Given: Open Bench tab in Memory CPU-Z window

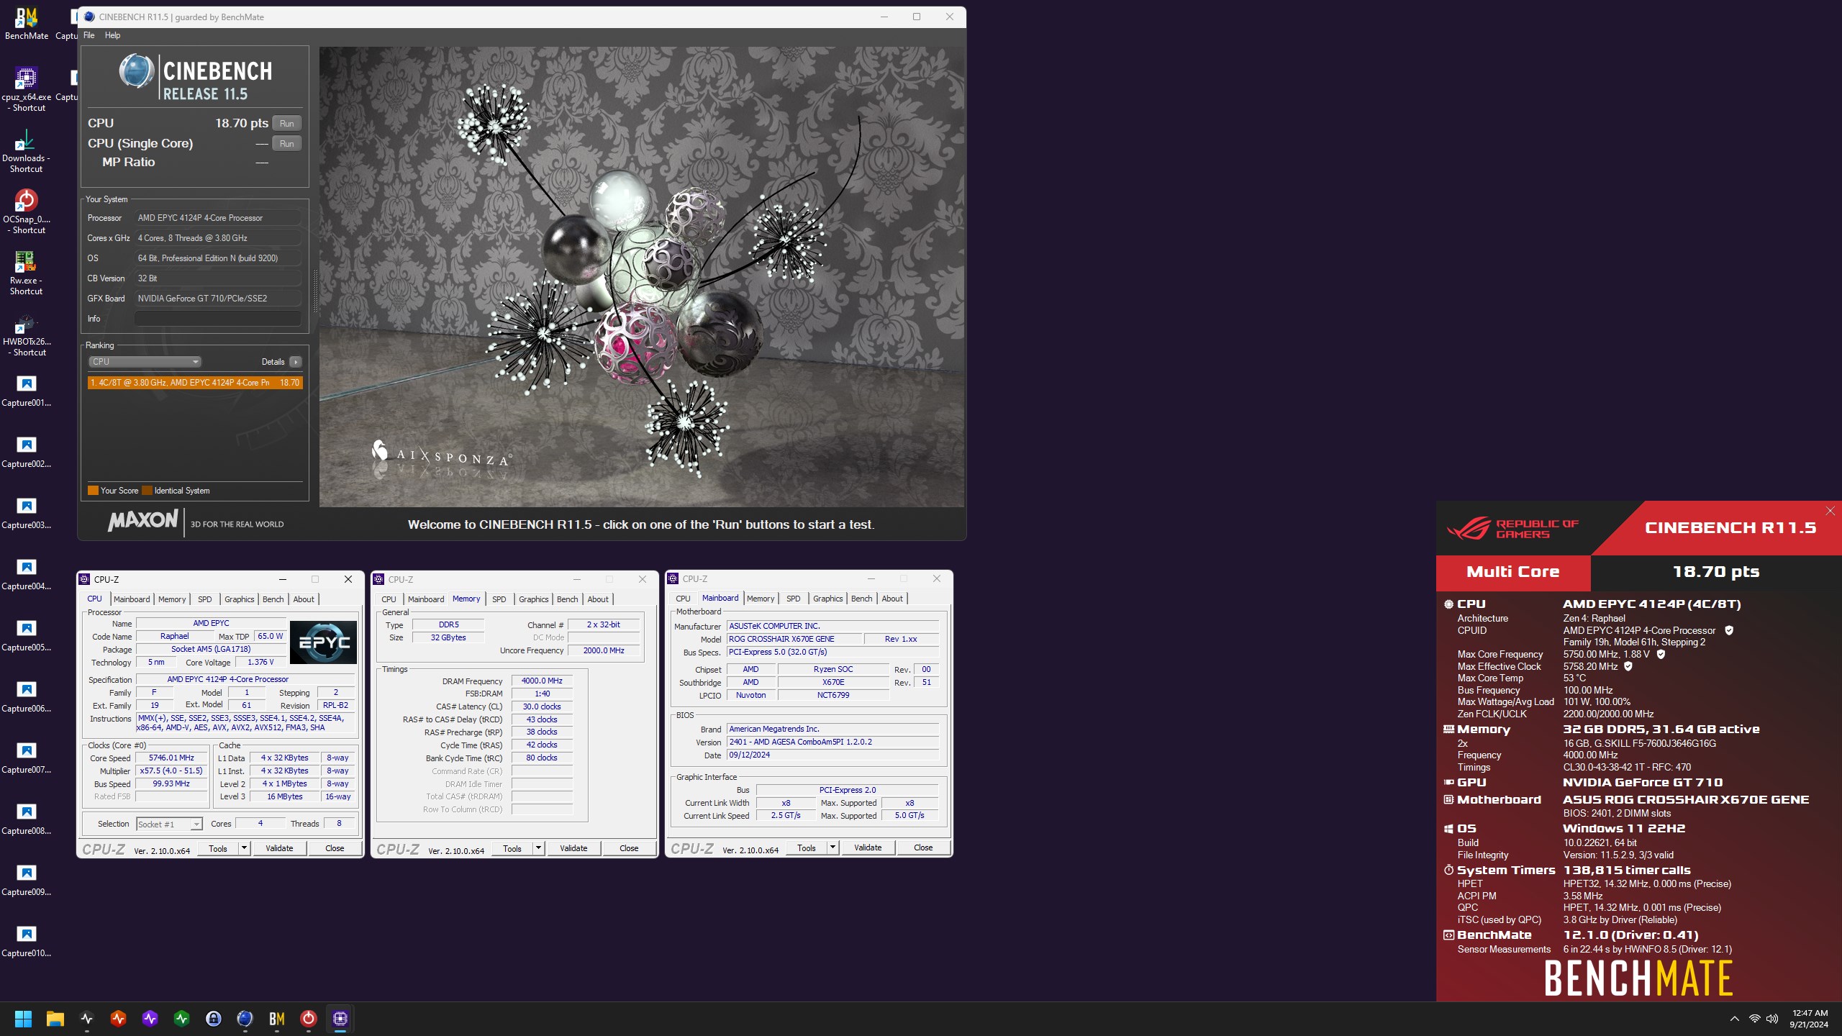Looking at the screenshot, I should click(x=567, y=599).
